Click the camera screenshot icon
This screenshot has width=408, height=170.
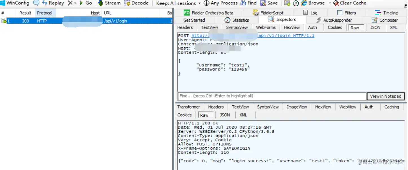287,3
